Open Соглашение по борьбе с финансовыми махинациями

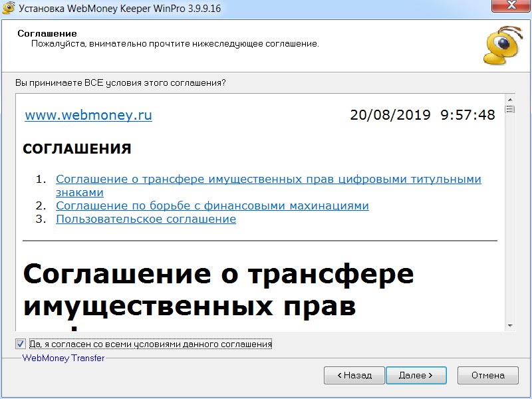click(212, 205)
